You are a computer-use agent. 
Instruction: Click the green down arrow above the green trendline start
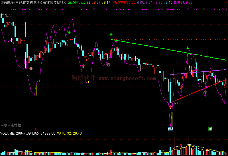111,35
